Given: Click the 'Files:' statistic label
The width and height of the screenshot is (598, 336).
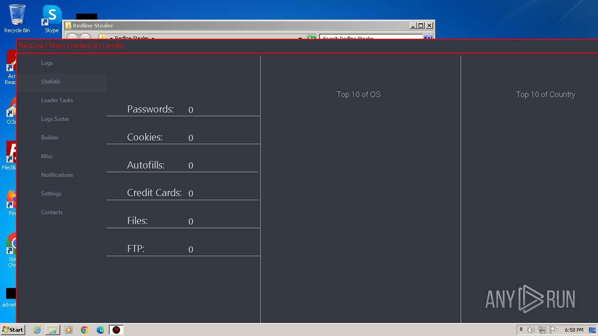Looking at the screenshot, I should point(137,221).
